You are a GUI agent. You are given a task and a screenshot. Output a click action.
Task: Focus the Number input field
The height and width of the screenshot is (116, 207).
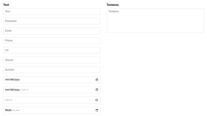tap(52, 70)
